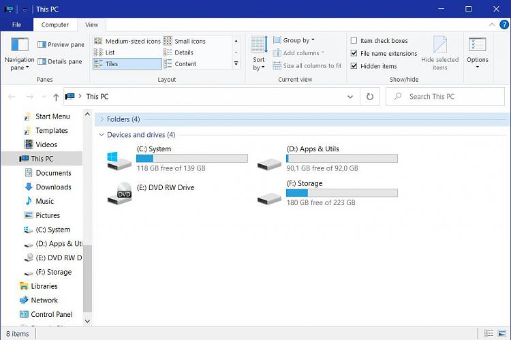The height and width of the screenshot is (340, 511).
Task: Switch to the Computer tab
Action: click(x=55, y=25)
